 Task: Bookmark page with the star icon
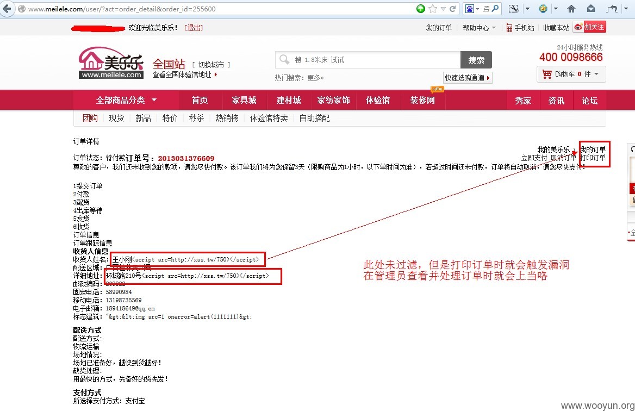click(x=433, y=9)
